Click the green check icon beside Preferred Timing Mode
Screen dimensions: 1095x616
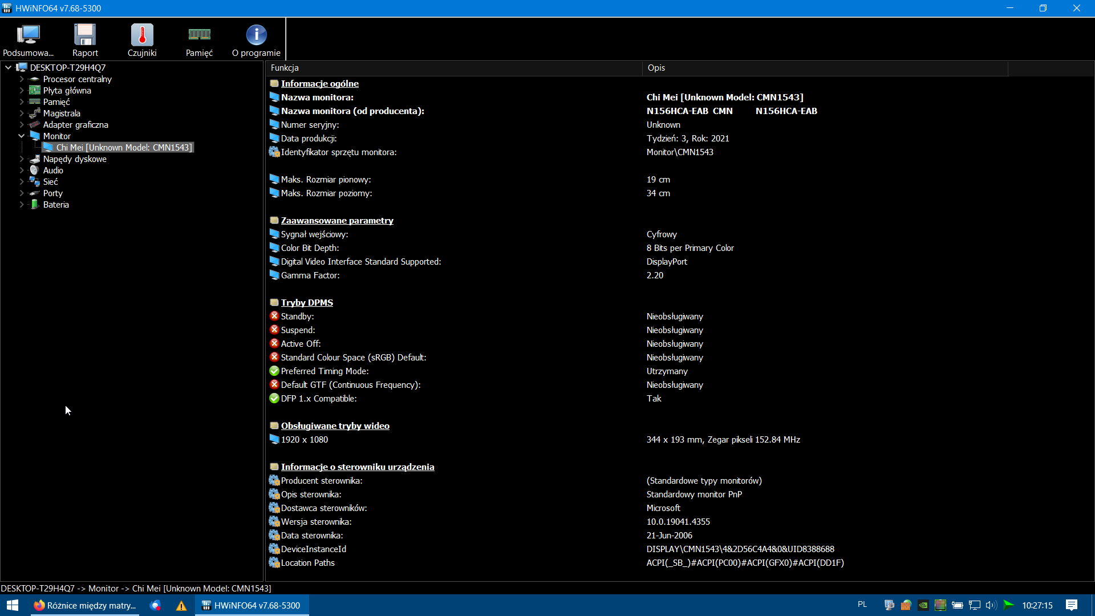pos(274,371)
